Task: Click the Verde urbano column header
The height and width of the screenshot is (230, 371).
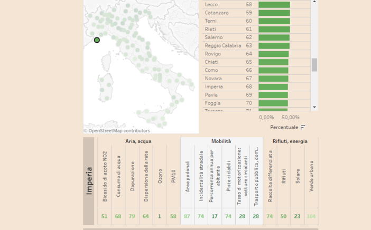Action: click(311, 176)
